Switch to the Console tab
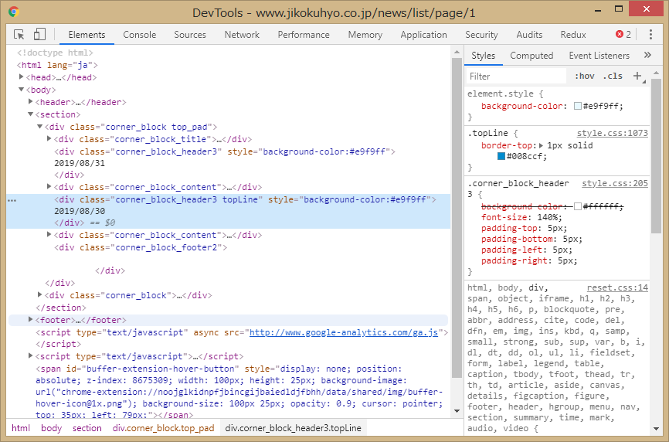669x442 pixels. [x=139, y=35]
